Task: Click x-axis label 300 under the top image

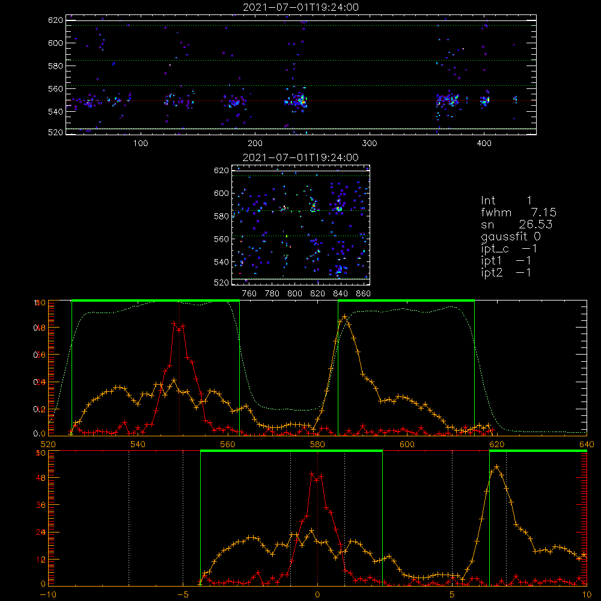Action: (x=370, y=144)
